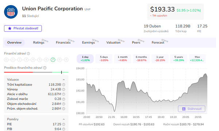Click info icon for Akcie v oběhu
219x131 pixels.
[64, 94]
